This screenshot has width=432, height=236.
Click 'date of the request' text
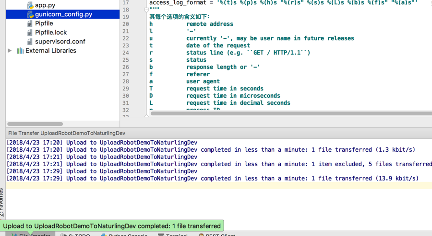(x=218, y=45)
